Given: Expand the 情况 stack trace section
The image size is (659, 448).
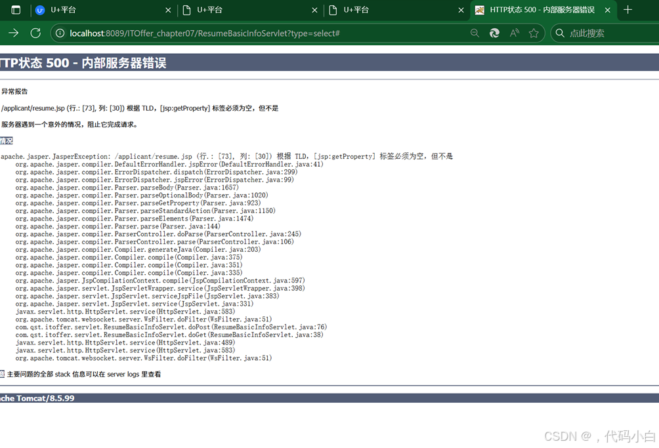Looking at the screenshot, I should pos(7,140).
